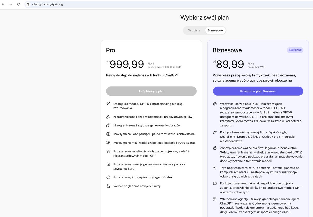The image size is (313, 217).
Task: Switch to the Osobiste plans tab
Action: click(x=194, y=30)
